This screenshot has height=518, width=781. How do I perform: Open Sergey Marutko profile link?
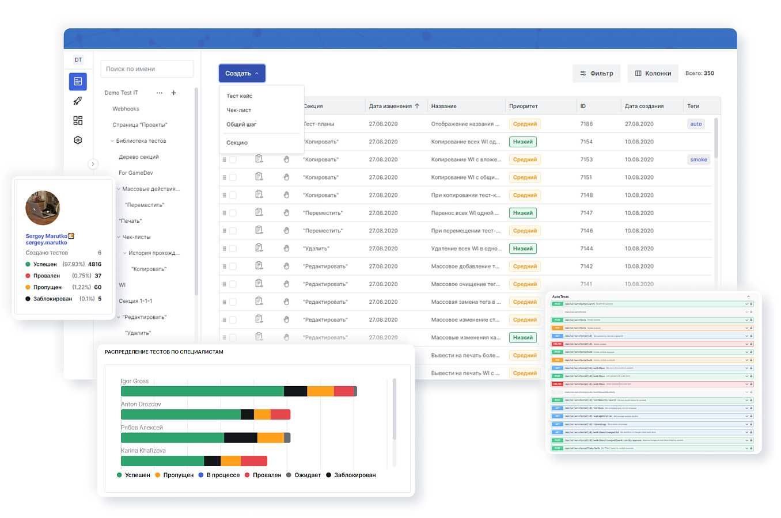click(x=47, y=236)
